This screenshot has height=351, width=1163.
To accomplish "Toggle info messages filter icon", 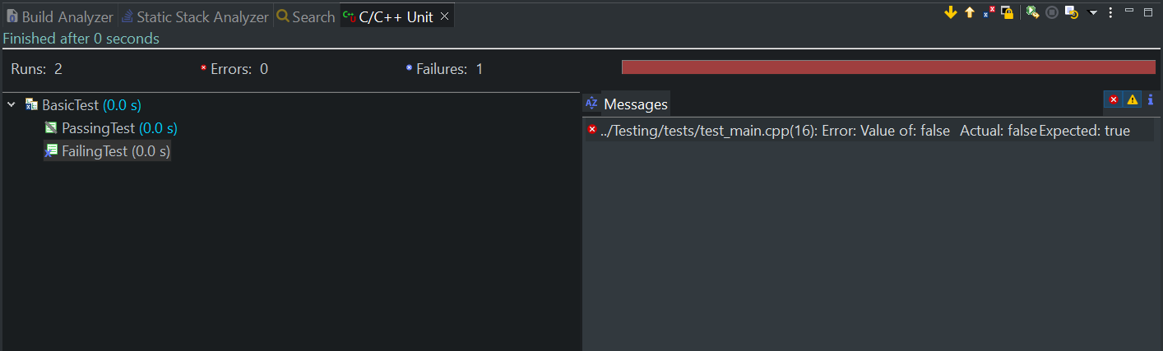I will (x=1151, y=99).
